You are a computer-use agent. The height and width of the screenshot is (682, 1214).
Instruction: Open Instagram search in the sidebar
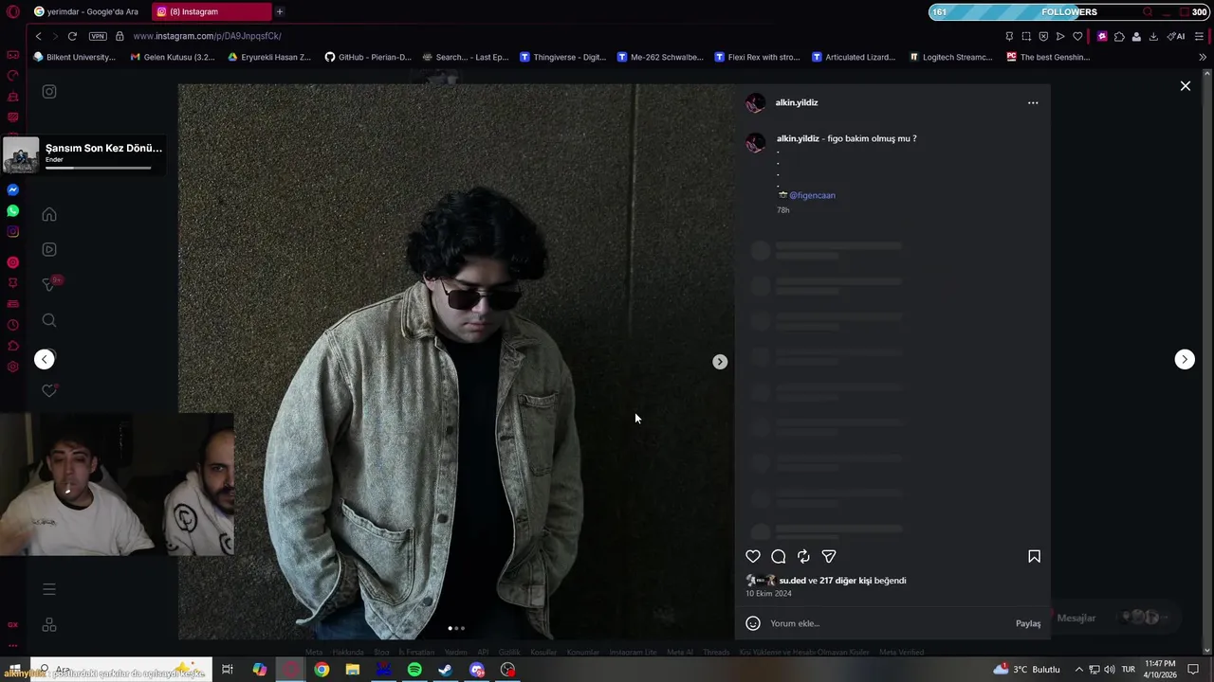tap(49, 320)
